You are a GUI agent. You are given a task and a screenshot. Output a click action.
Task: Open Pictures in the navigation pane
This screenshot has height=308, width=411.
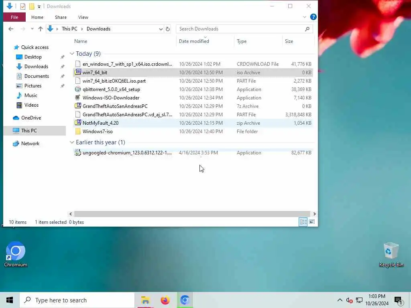tap(33, 86)
